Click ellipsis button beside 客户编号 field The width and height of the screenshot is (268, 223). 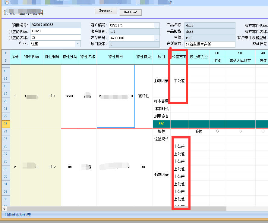pyautogui.click(x=157, y=26)
